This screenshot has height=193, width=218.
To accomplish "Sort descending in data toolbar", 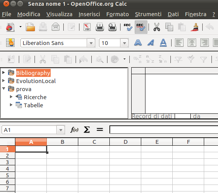I will (163, 59).
